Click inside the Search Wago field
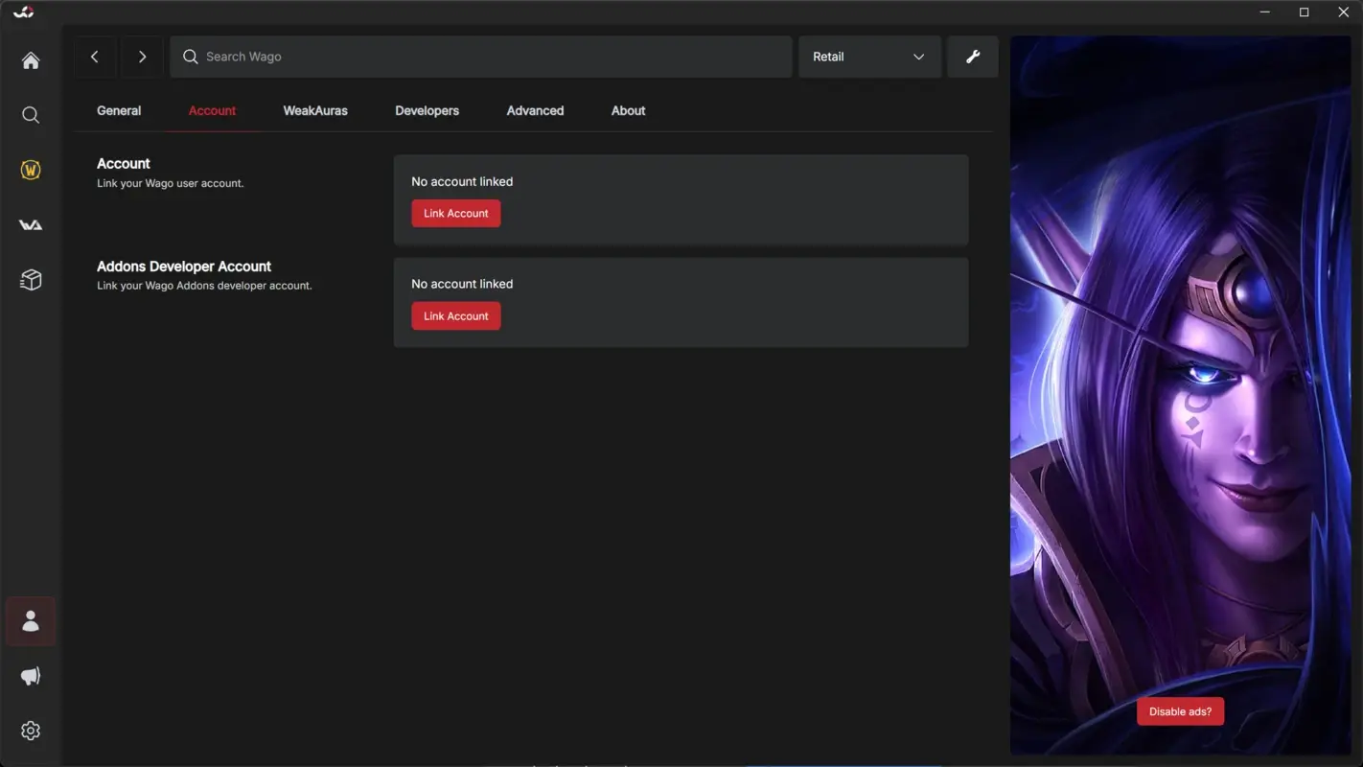The image size is (1363, 767). [x=479, y=57]
